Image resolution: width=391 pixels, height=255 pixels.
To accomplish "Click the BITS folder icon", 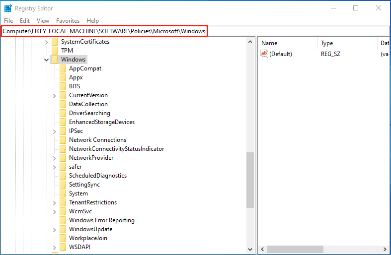I will (63, 86).
